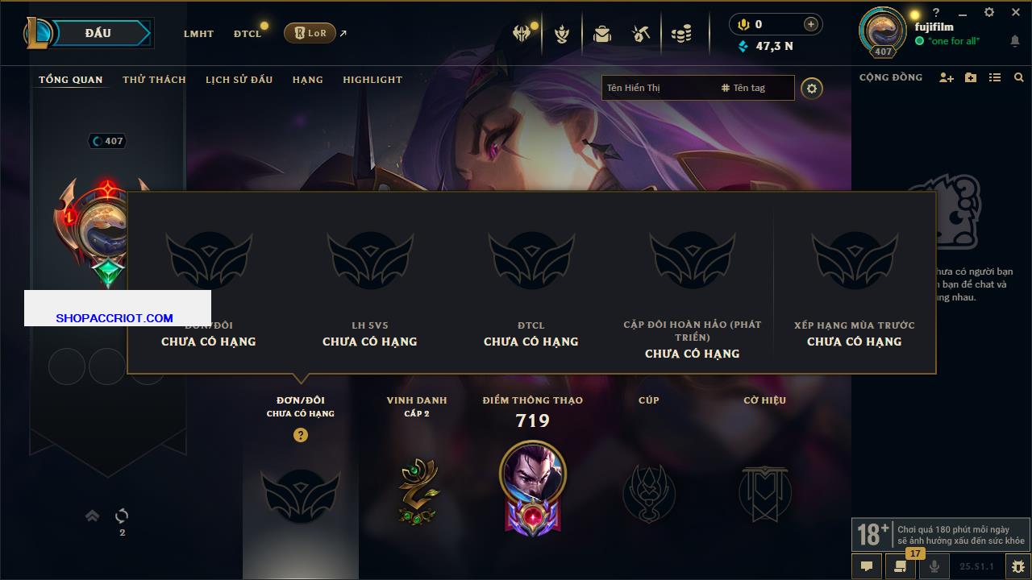1032x580 pixels.
Task: Switch to the THỬ THÁCH tab
Action: point(154,80)
